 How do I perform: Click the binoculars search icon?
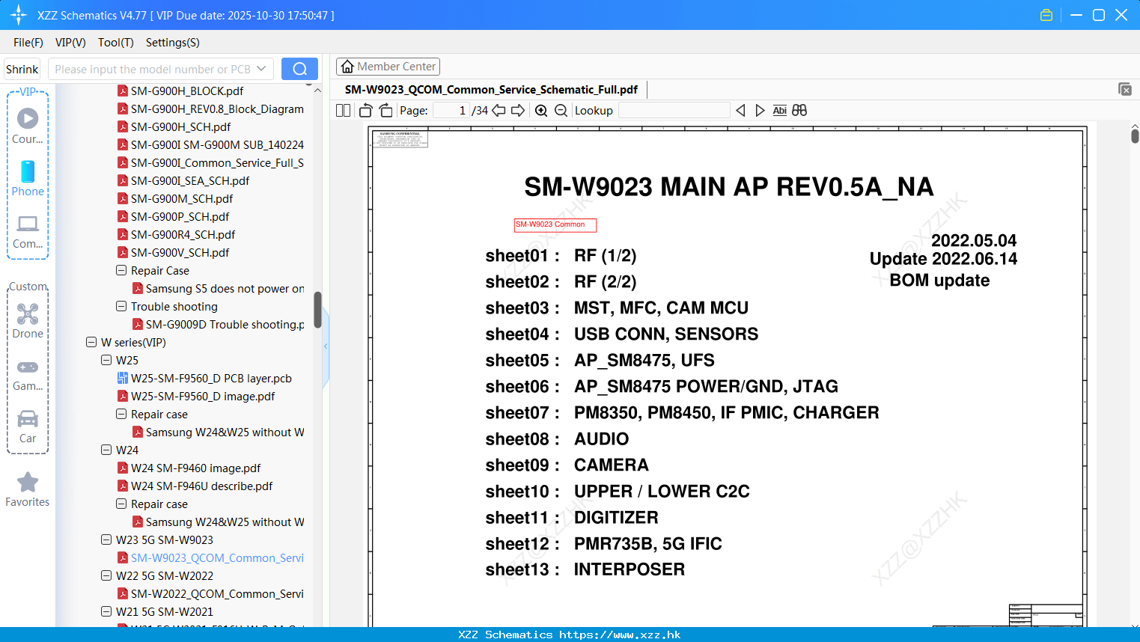tap(799, 111)
